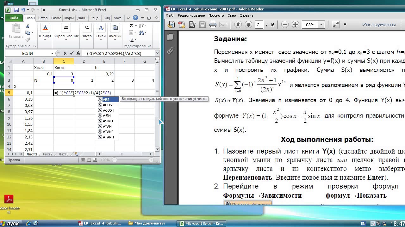The image size is (405, 227).
Task: Open the Редактирование menu in Adobe Reader
Action: tap(191, 15)
